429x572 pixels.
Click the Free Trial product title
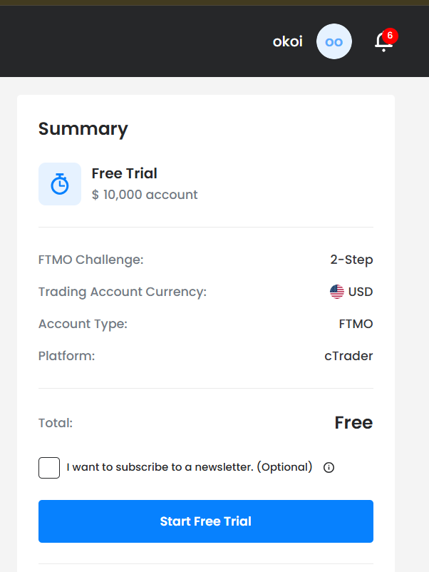pyautogui.click(x=124, y=173)
